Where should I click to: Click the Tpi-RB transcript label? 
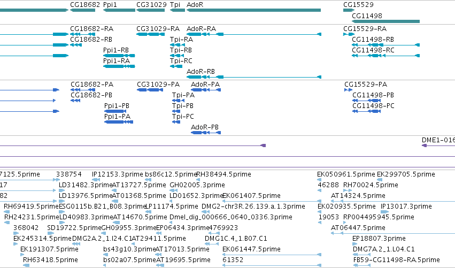[181, 50]
